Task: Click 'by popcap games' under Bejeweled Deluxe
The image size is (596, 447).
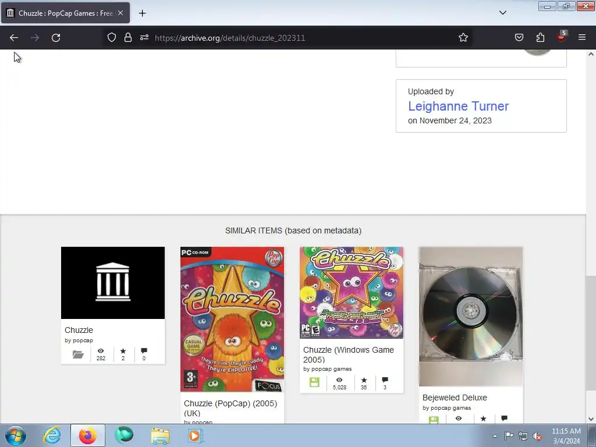Action: [x=446, y=408]
